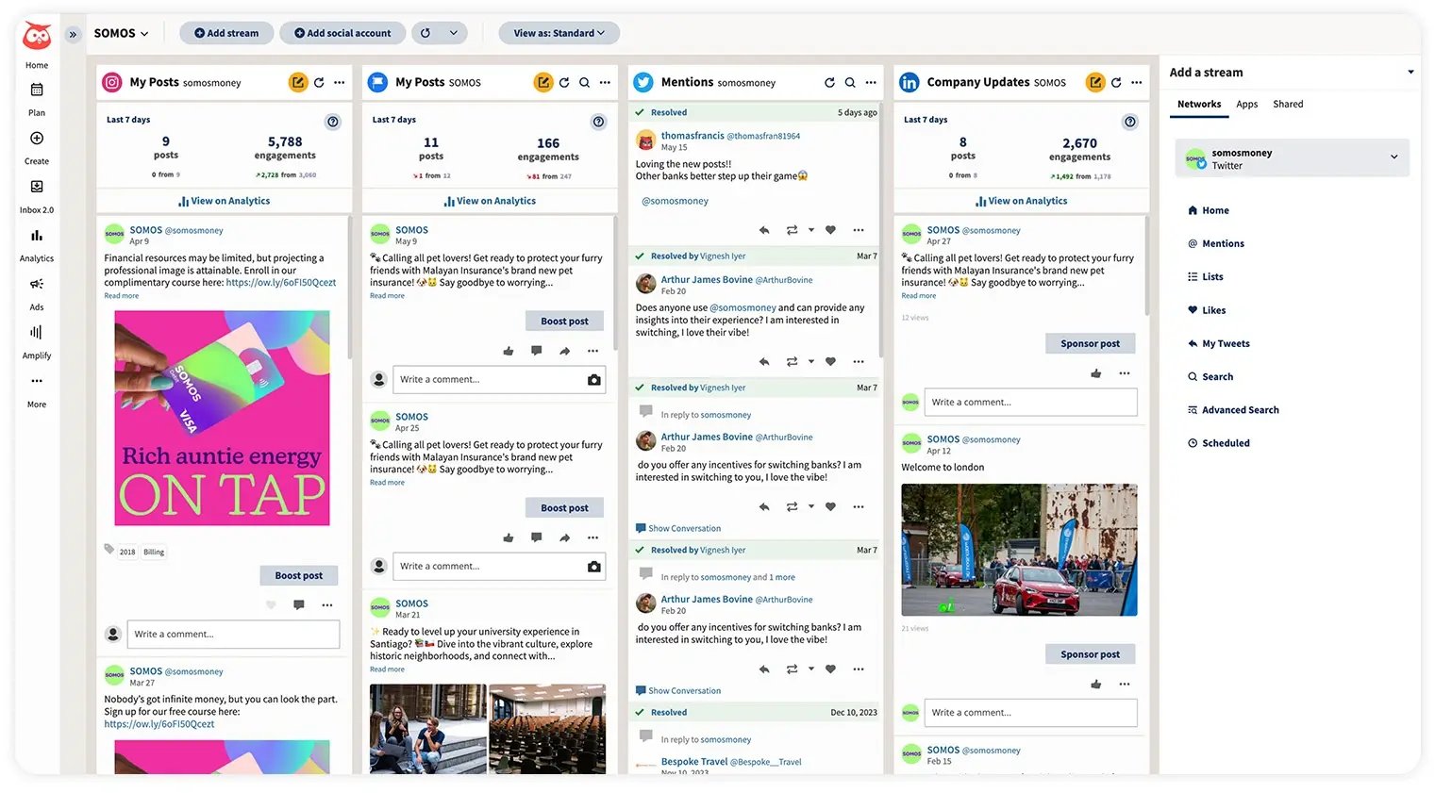Compose post from Company Updates stream header
Image resolution: width=1435 pixels, height=793 pixels.
(x=1094, y=83)
